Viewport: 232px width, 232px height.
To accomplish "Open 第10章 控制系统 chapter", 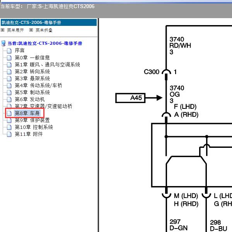I will 34,127.
